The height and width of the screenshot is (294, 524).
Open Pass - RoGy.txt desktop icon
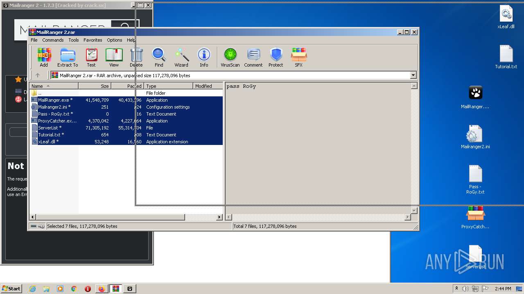click(475, 180)
